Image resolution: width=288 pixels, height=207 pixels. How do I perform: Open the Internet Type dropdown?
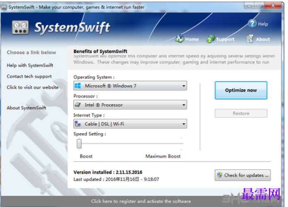point(130,124)
